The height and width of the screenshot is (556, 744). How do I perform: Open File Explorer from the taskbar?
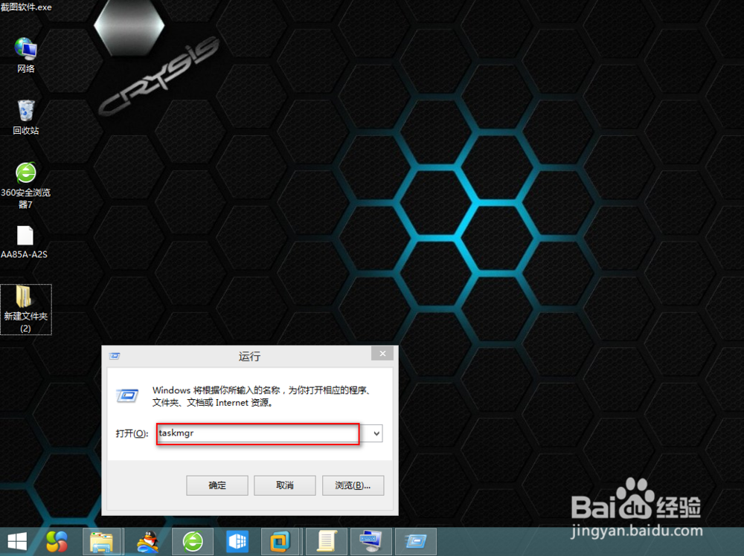[101, 541]
